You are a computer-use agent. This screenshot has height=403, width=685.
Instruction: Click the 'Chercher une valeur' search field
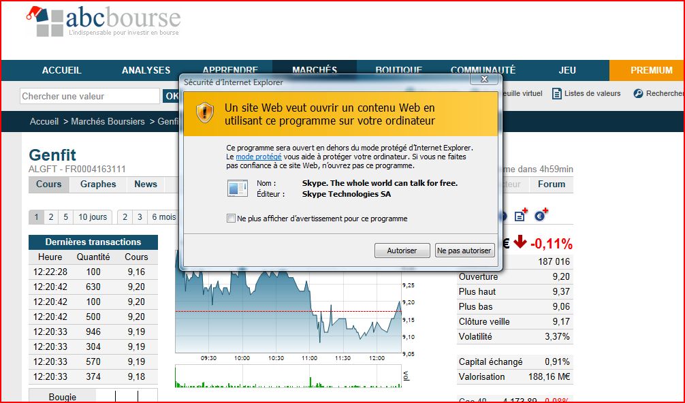click(90, 96)
